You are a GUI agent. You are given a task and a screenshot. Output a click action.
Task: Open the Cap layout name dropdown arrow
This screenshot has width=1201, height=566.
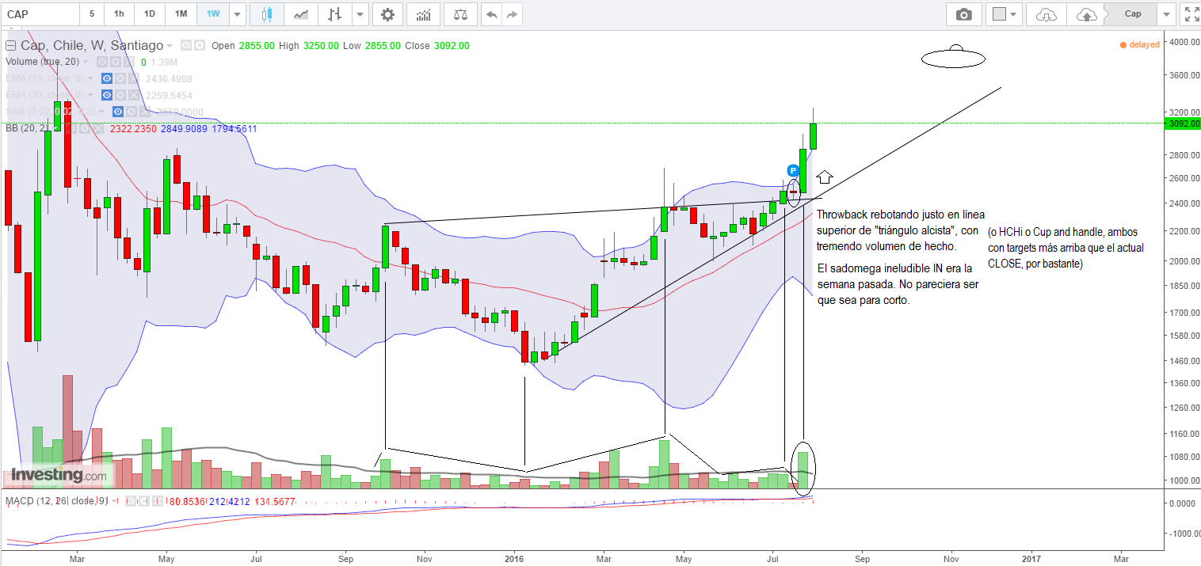[1165, 14]
